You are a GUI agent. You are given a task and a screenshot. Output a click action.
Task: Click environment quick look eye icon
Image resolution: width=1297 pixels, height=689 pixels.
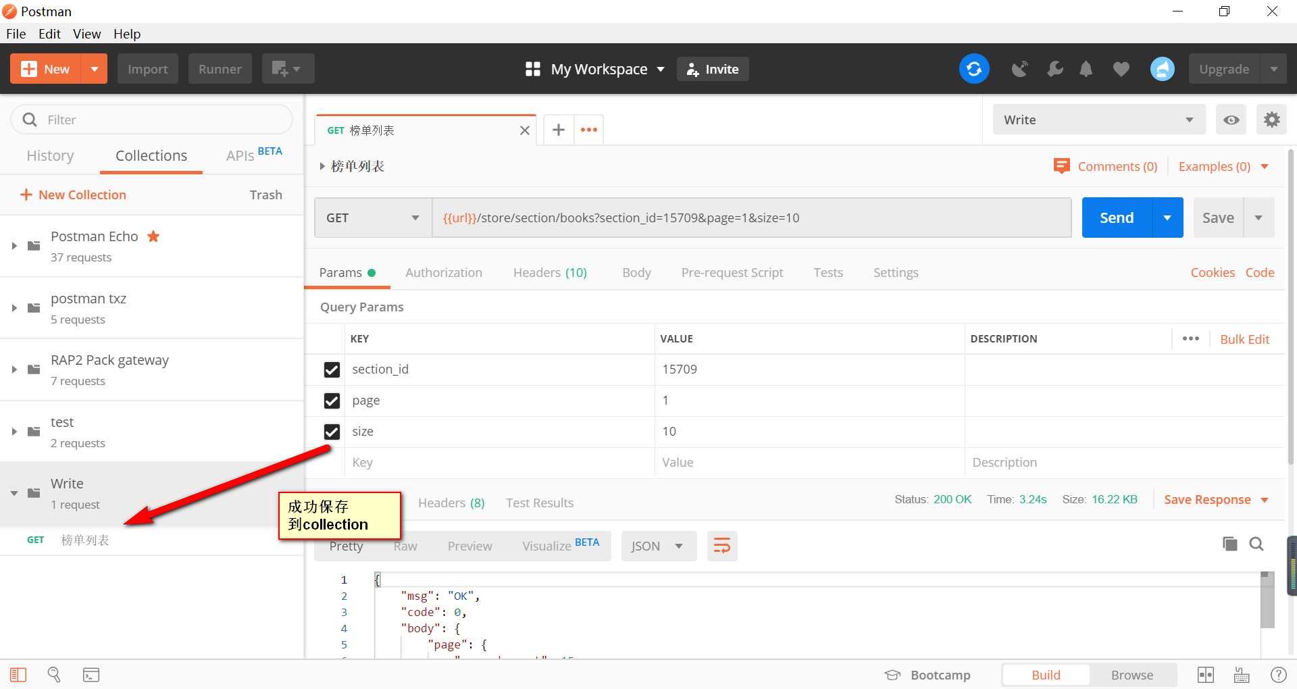click(x=1231, y=120)
